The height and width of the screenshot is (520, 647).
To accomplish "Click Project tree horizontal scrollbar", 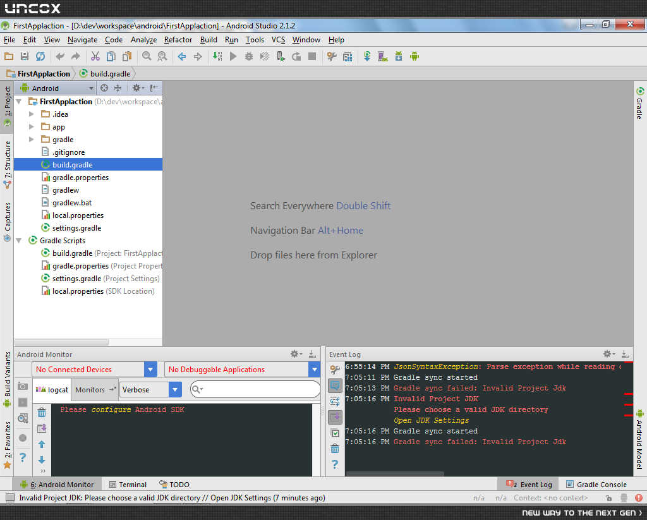I will 61,342.
